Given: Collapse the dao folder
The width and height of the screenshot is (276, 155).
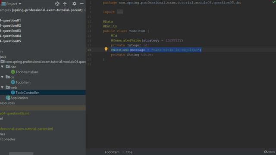Looking at the screenshot, I should pyautogui.click(x=2, y=67).
